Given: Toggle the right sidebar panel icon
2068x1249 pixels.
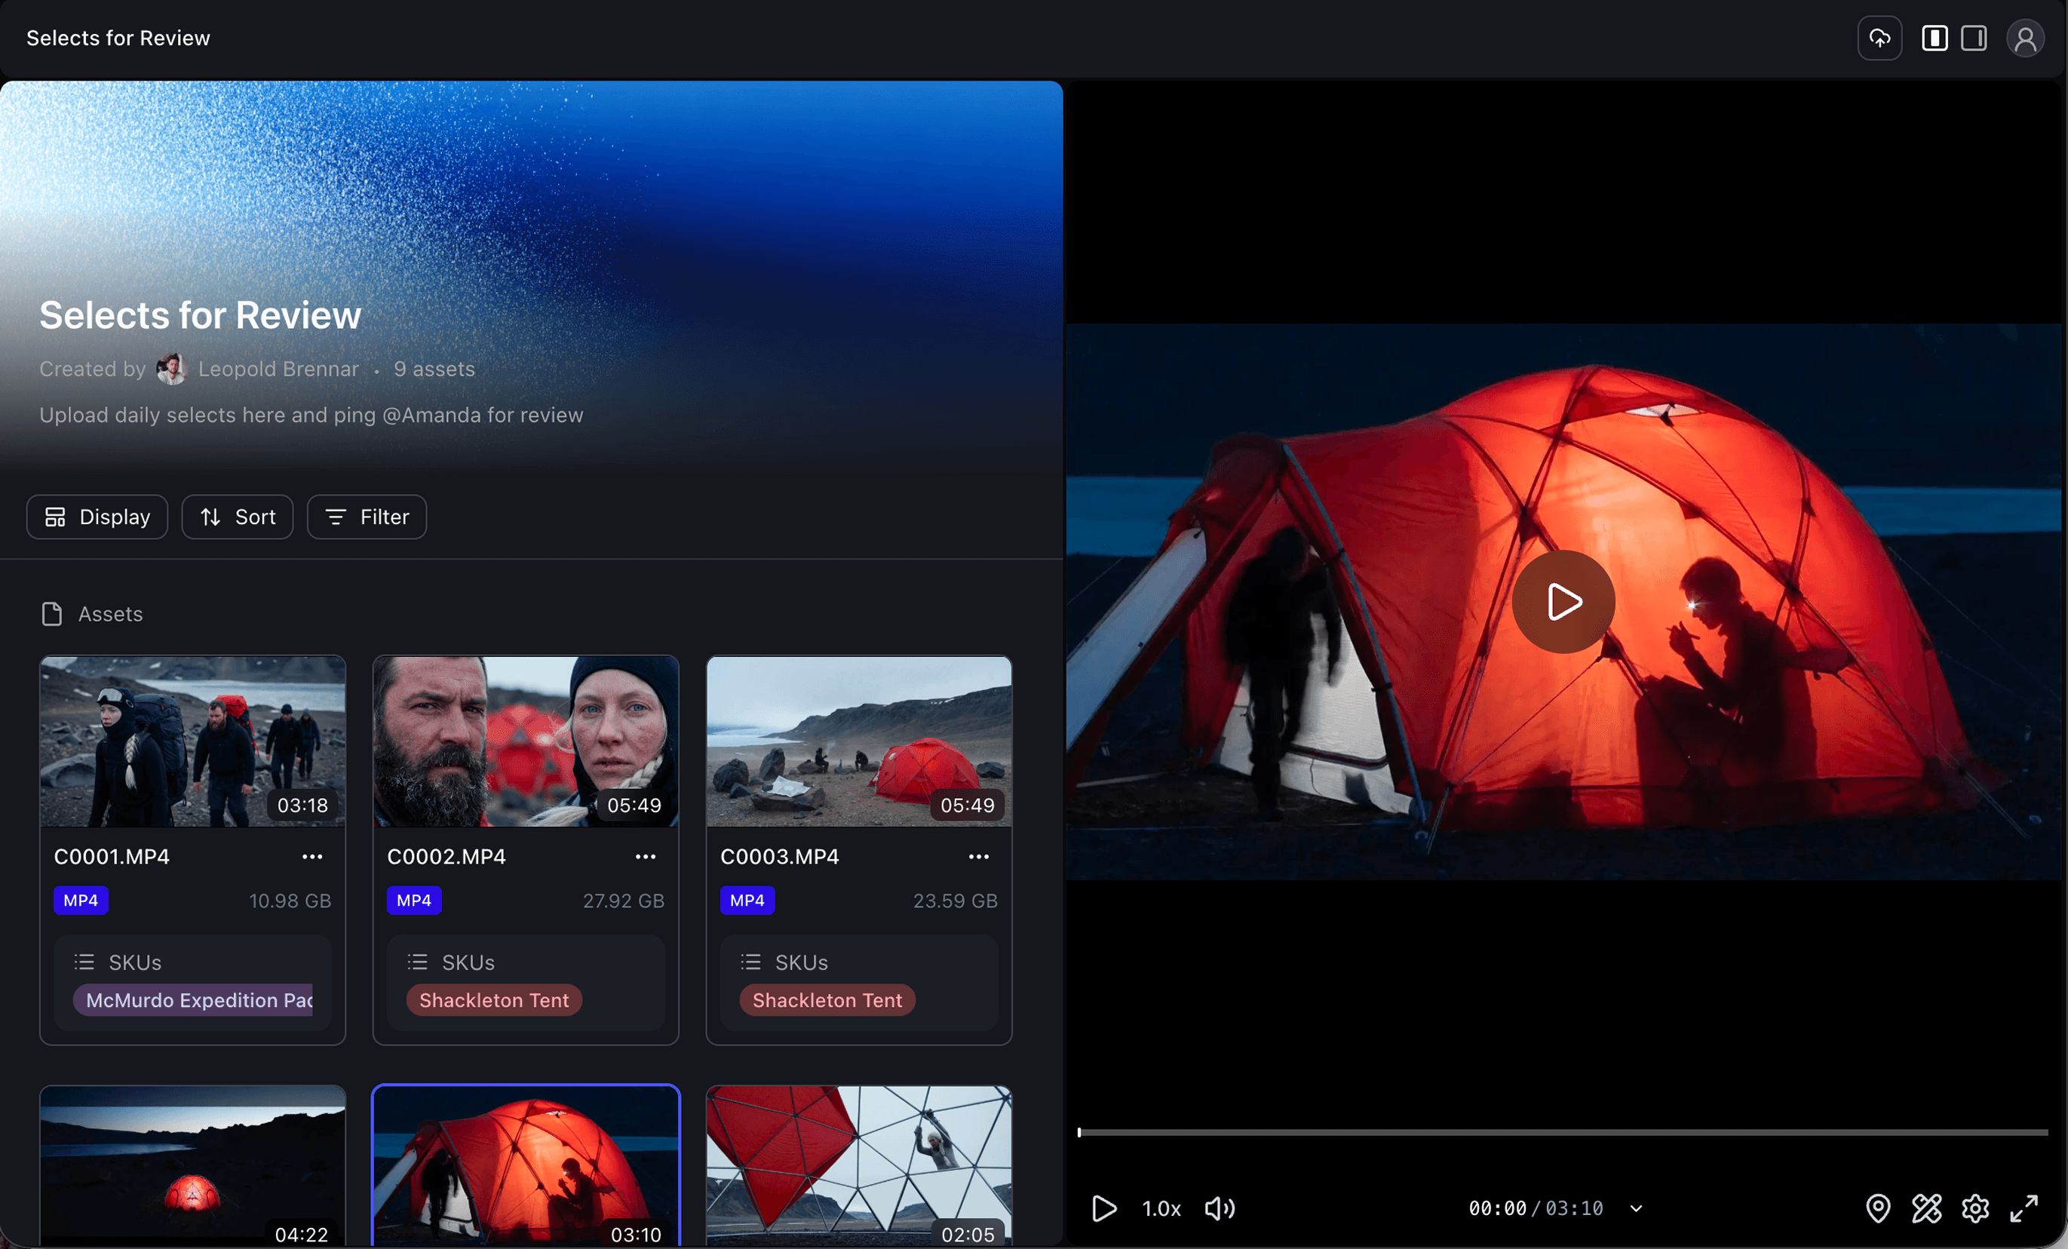Looking at the screenshot, I should coord(1973,38).
